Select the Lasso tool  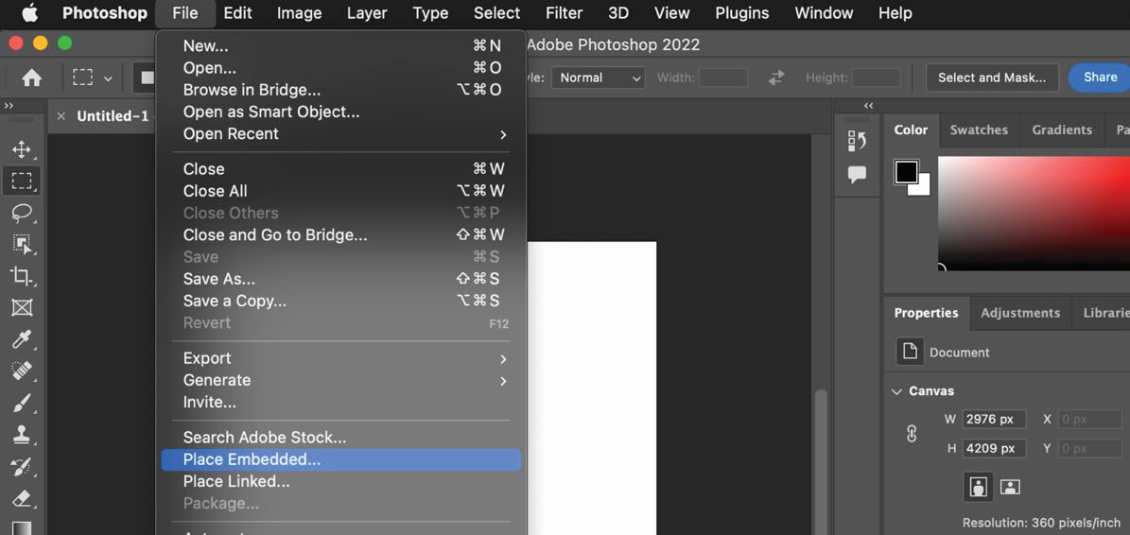click(22, 213)
